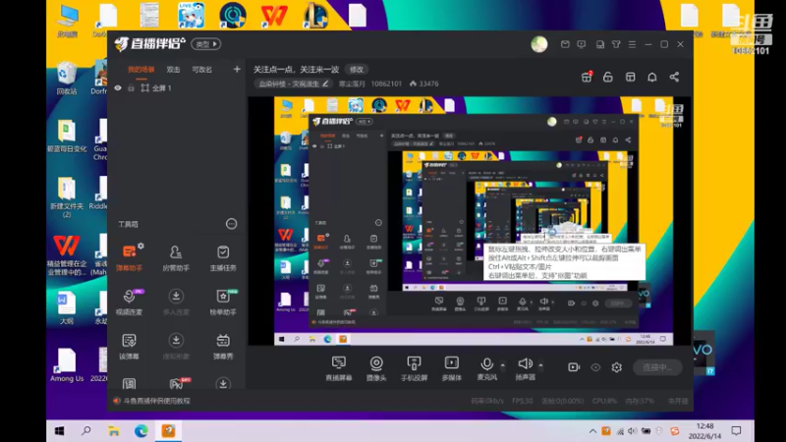Viewport: 786px width, 442px height.
Task: Add a new scene with plus
Action: 237,69
